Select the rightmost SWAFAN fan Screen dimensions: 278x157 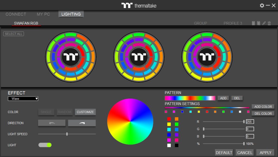click(207, 57)
